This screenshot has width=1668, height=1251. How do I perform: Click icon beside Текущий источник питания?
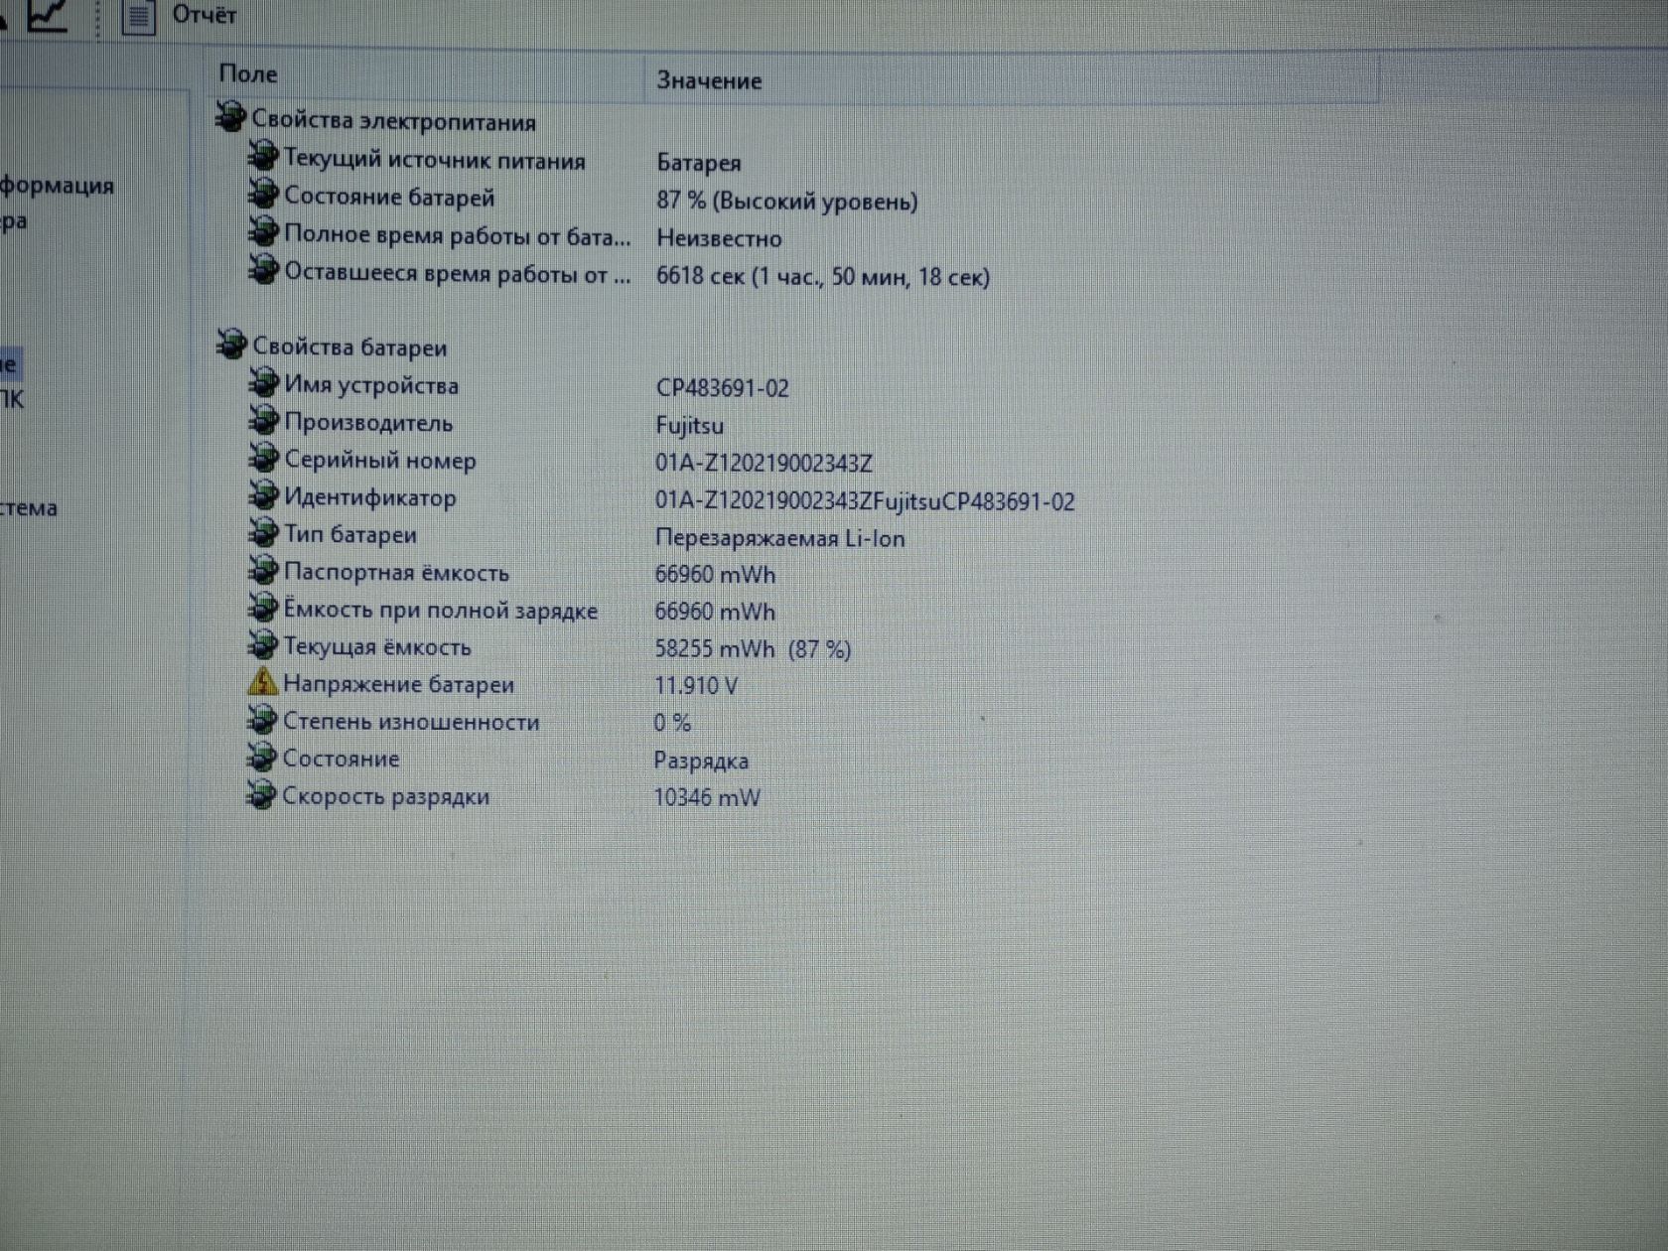pos(263,155)
